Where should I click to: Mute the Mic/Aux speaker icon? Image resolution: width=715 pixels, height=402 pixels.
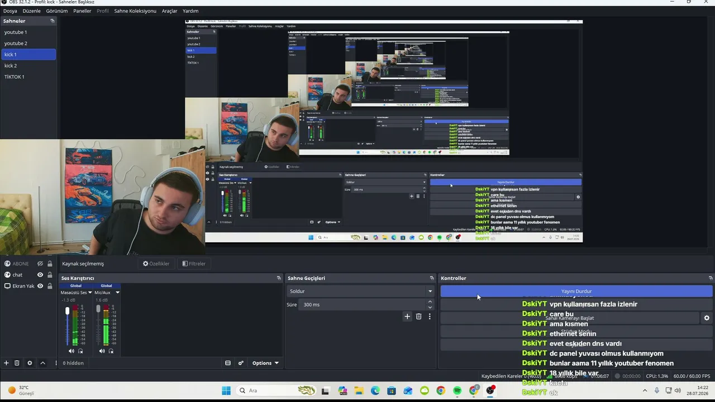pos(102,351)
